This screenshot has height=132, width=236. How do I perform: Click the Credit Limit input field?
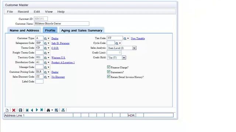pos(114,52)
